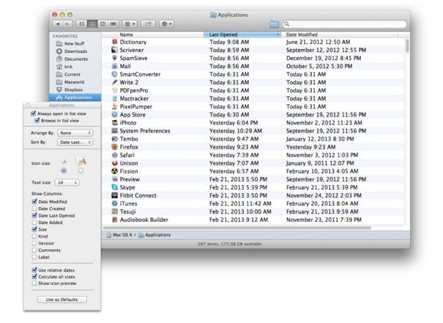Image resolution: width=443 pixels, height=323 pixels.
Task: Click Applications in the path bar
Action: tap(155, 235)
